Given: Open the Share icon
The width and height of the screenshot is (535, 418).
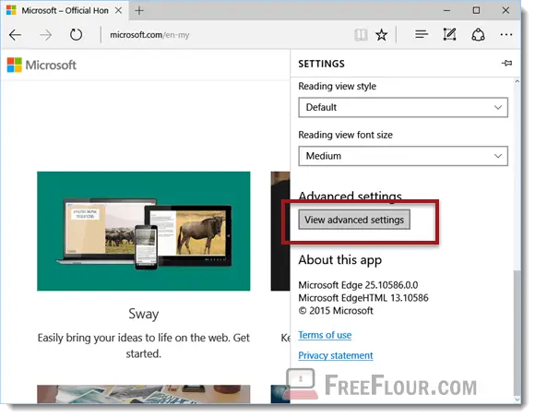Looking at the screenshot, I should [478, 35].
